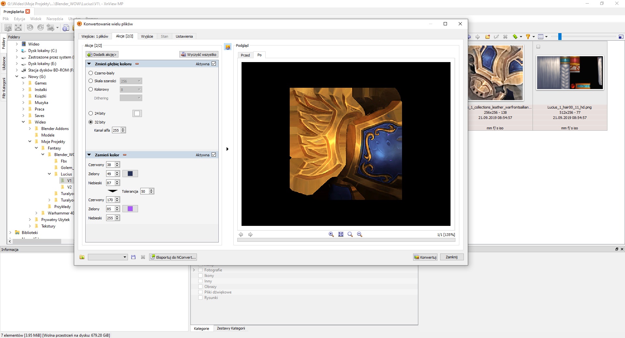
Task: Click the save preset floppy disk icon
Action: 133,257
